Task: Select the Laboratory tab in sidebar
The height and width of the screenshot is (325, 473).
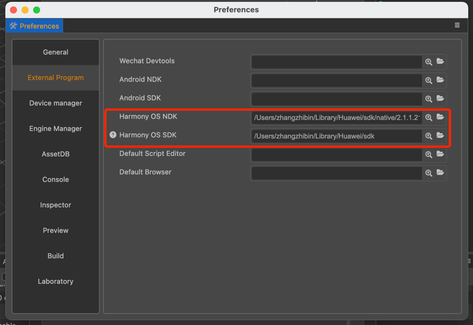Action: (x=56, y=282)
